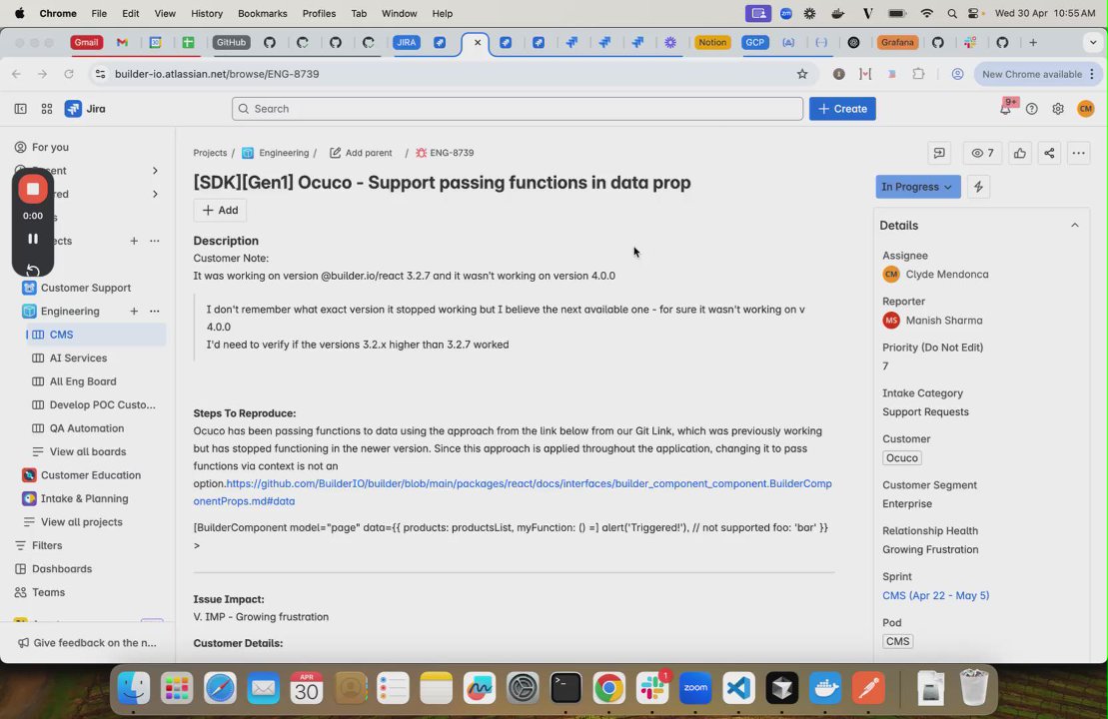Stop the screen recording

point(33,190)
